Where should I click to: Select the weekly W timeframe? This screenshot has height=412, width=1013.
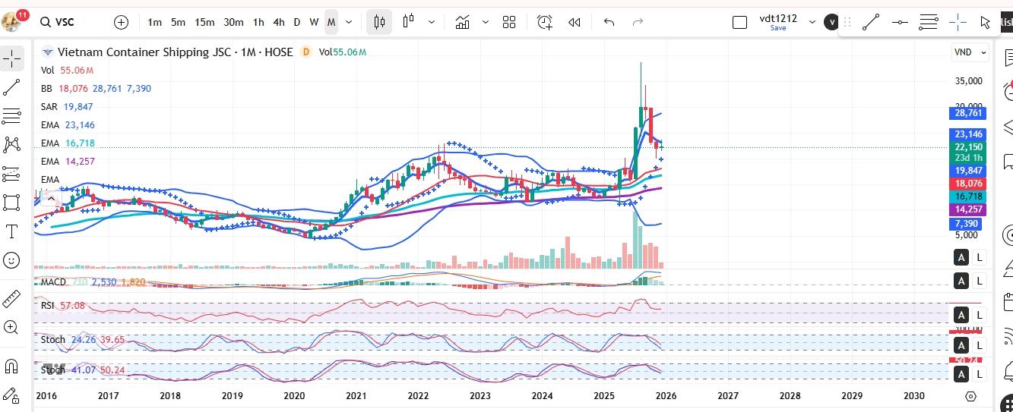(x=314, y=22)
